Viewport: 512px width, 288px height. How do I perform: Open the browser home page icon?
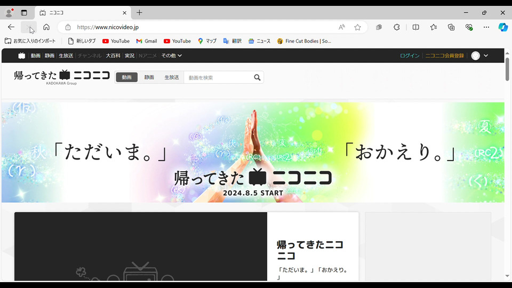[x=46, y=27]
